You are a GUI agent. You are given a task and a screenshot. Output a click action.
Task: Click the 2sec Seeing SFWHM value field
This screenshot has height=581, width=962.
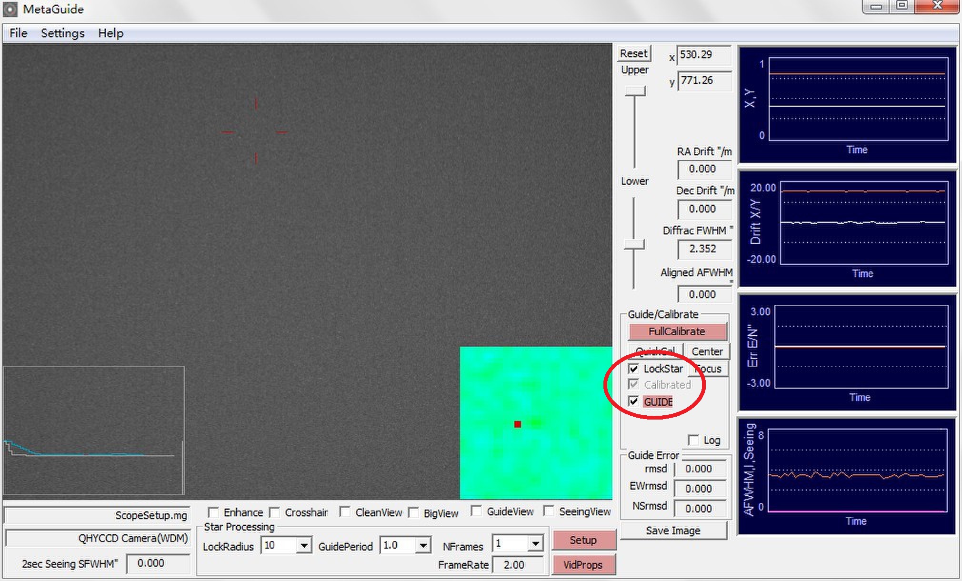coord(158,563)
